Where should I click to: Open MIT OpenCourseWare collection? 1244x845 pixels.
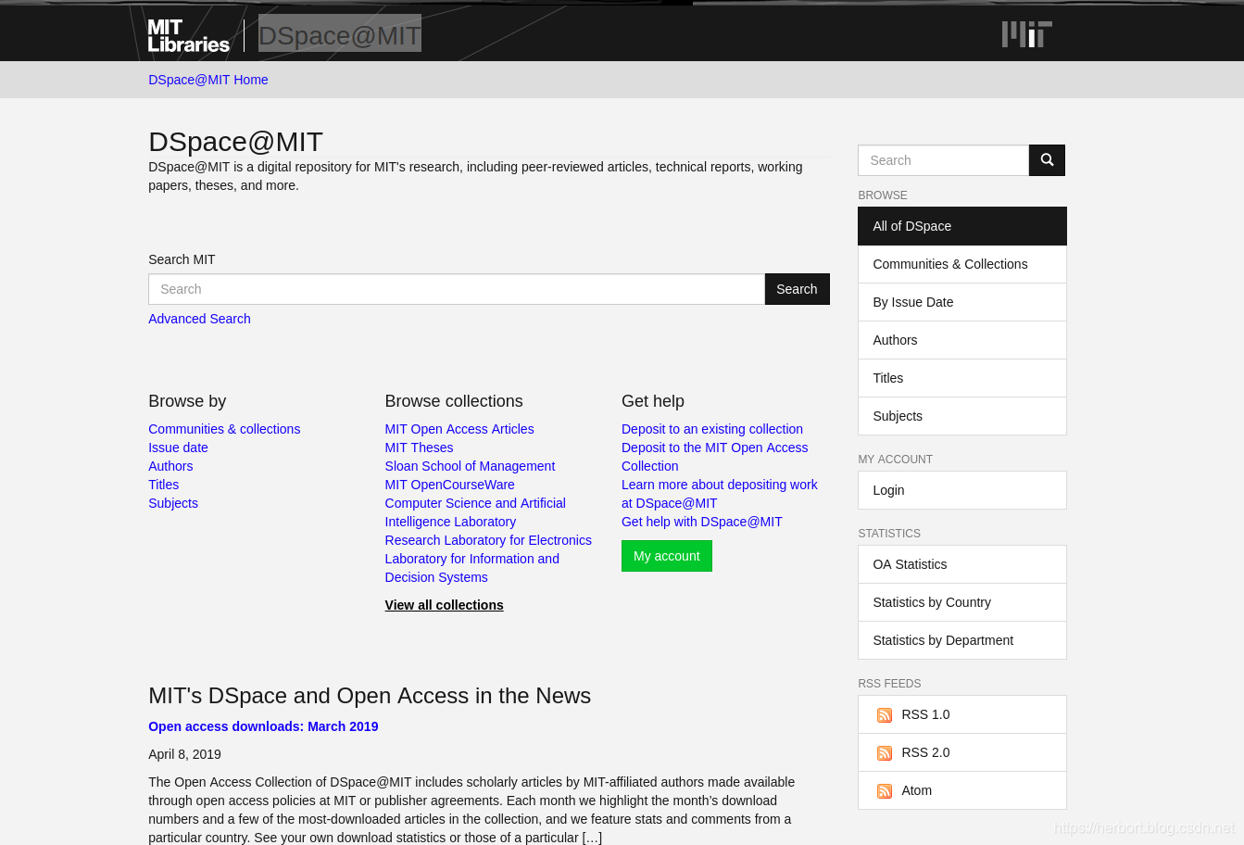[449, 485]
